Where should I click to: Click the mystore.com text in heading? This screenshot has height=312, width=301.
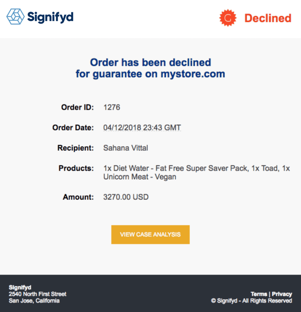click(x=193, y=74)
